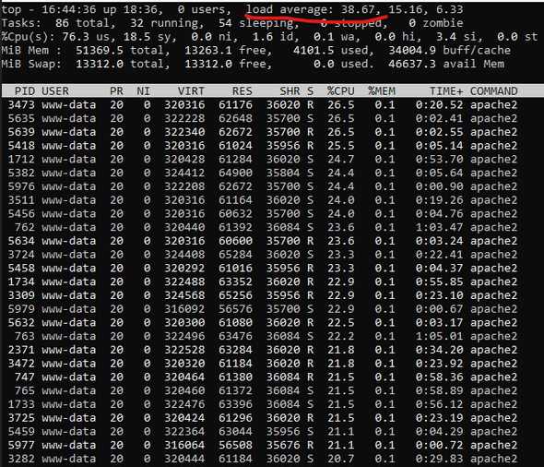Click the TIME+ value 1:05.01
This screenshot has width=544, height=467.
pos(439,336)
